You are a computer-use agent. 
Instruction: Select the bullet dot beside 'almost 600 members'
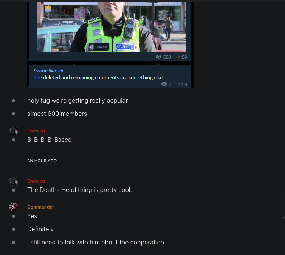click(14, 114)
